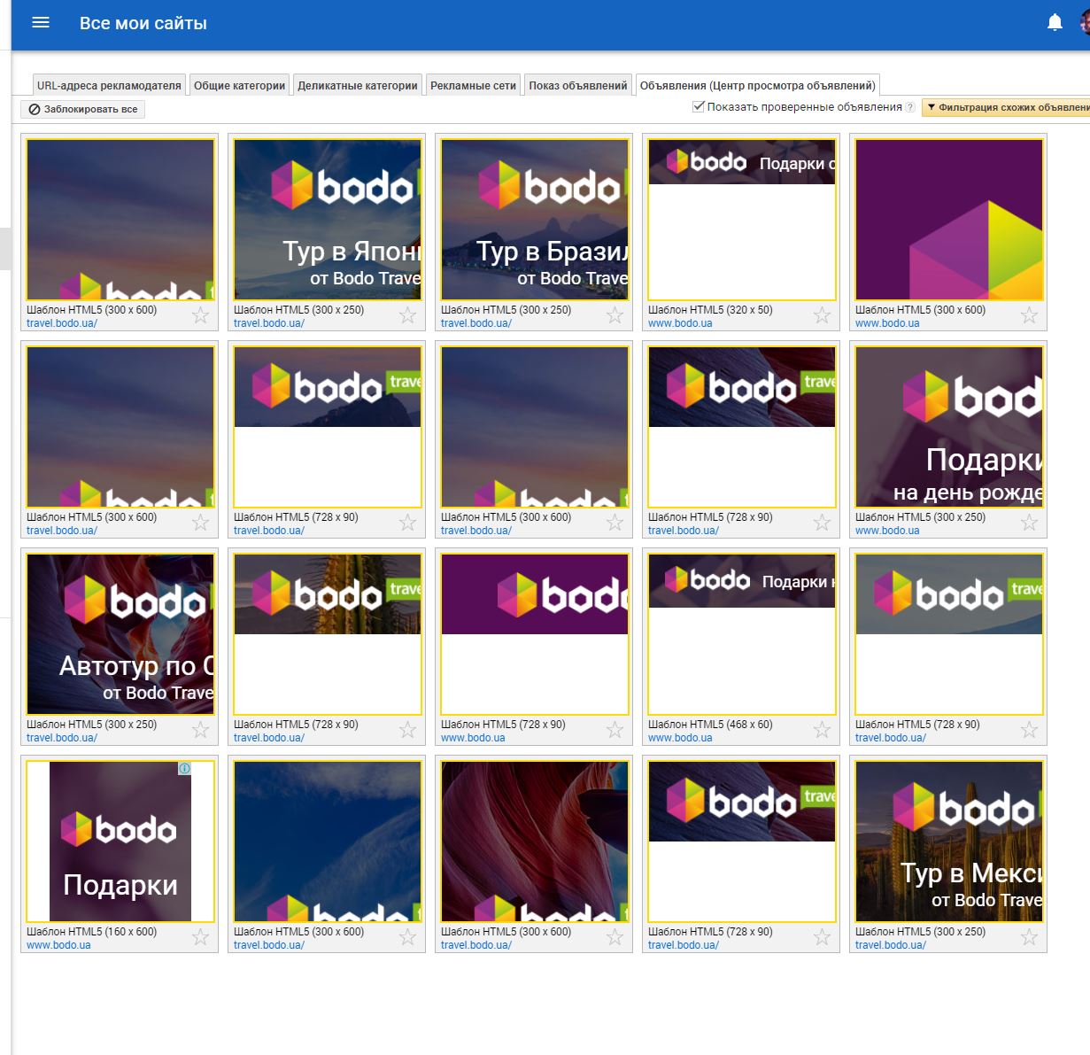Open the hamburger navigation menu

pos(41,23)
